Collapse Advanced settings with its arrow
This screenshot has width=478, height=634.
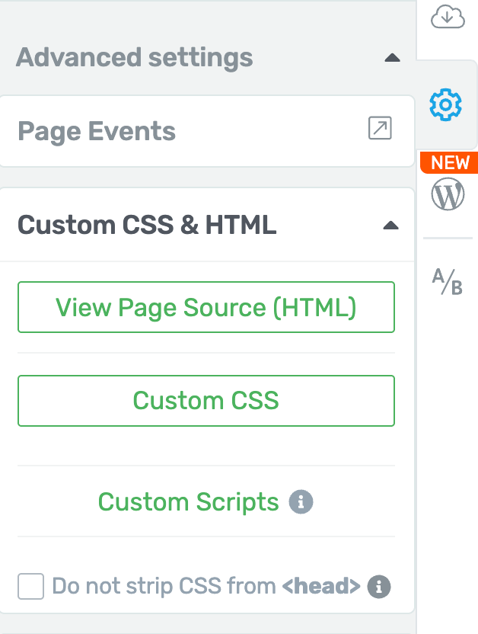(392, 58)
